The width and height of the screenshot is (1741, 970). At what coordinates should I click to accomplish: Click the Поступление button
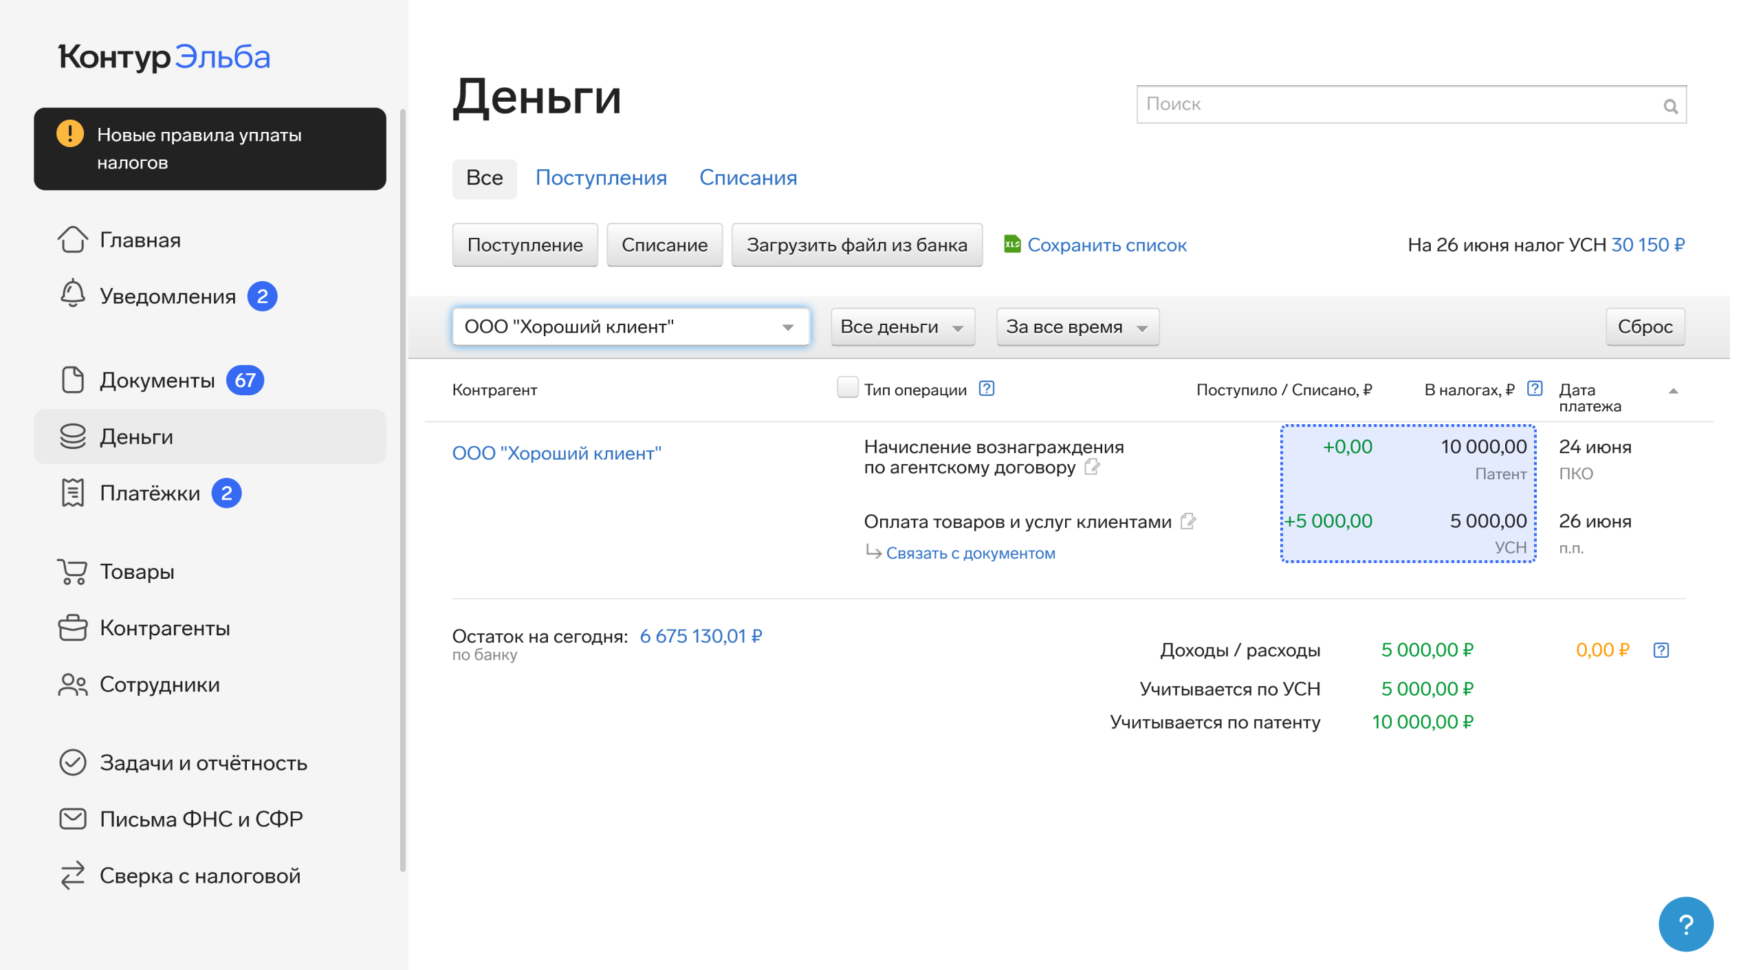(x=525, y=245)
